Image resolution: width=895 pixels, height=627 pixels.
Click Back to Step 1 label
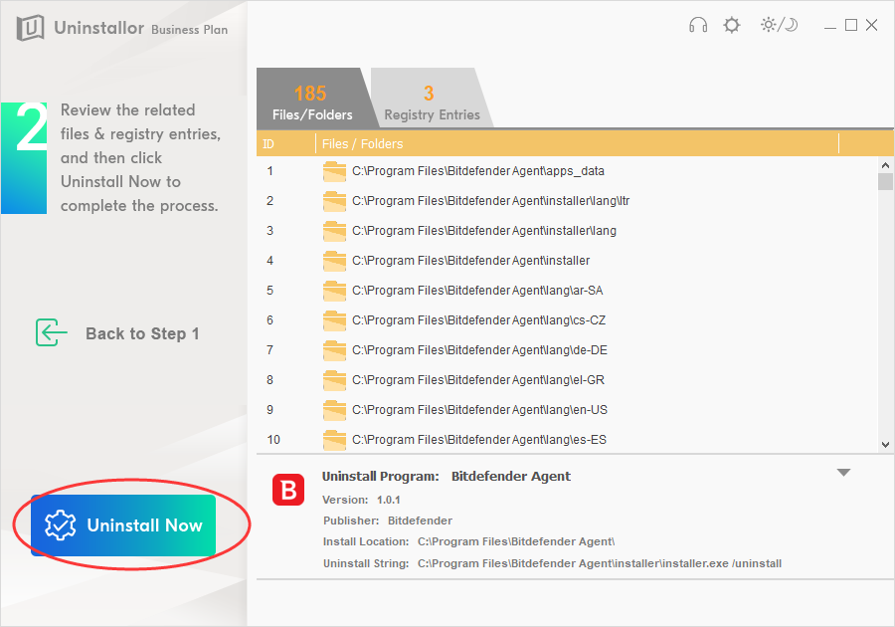click(x=142, y=333)
